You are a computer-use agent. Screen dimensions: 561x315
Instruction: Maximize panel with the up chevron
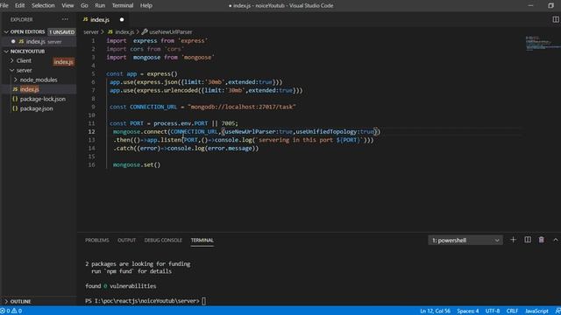pos(555,240)
